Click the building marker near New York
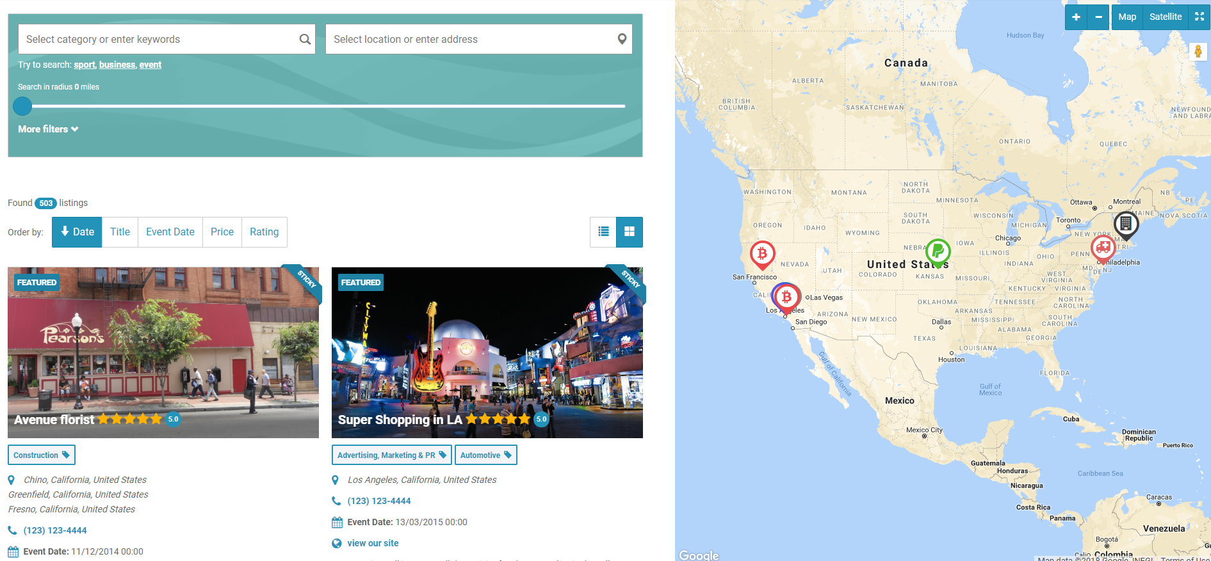The image size is (1211, 561). [1125, 224]
